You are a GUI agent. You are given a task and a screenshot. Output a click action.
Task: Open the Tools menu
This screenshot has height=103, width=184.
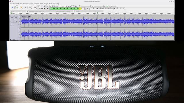coord(51,4)
